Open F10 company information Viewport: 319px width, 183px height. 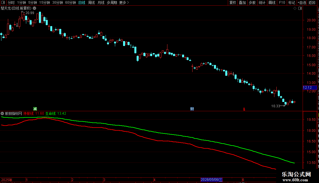coord(282,3)
